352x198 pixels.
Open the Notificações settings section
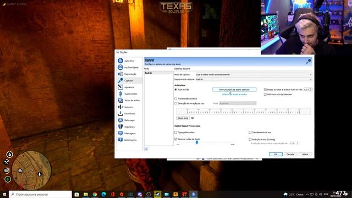point(130,140)
